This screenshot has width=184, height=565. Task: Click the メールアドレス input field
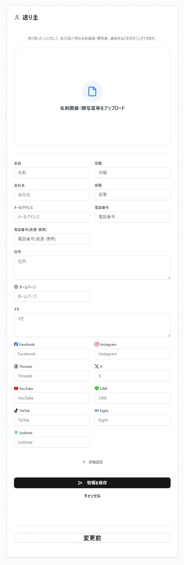[52, 217]
